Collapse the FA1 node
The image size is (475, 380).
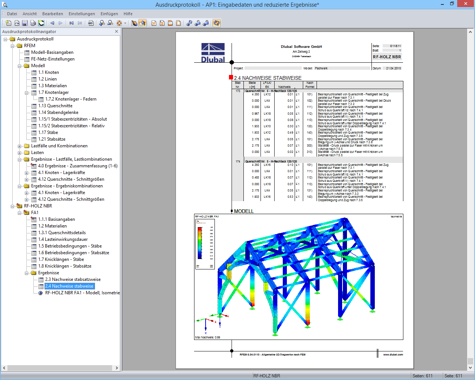(20, 213)
